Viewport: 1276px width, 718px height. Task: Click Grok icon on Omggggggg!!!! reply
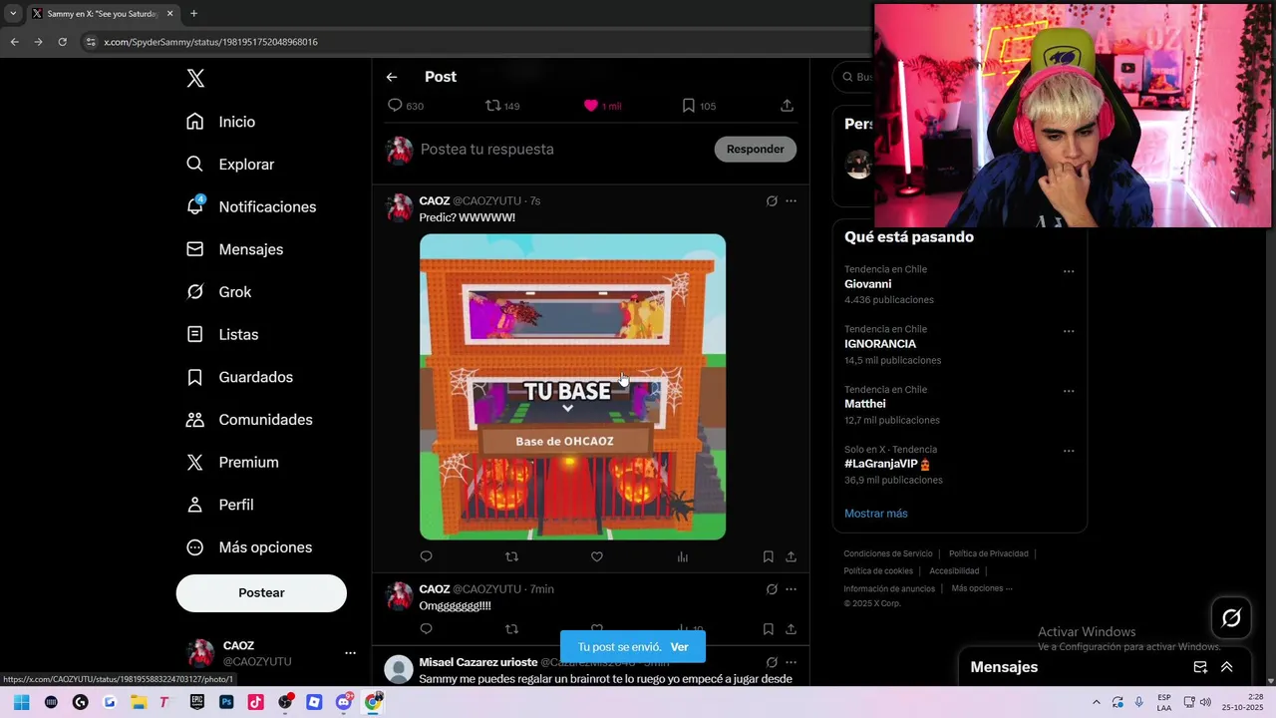772,589
